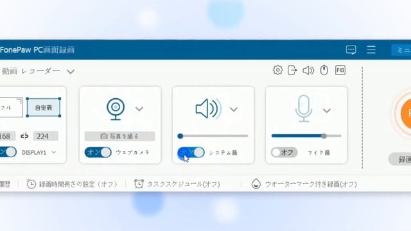Viewport: 411px width, 231px height.
Task: Open the feedback chat bubble icon
Action: (x=351, y=50)
